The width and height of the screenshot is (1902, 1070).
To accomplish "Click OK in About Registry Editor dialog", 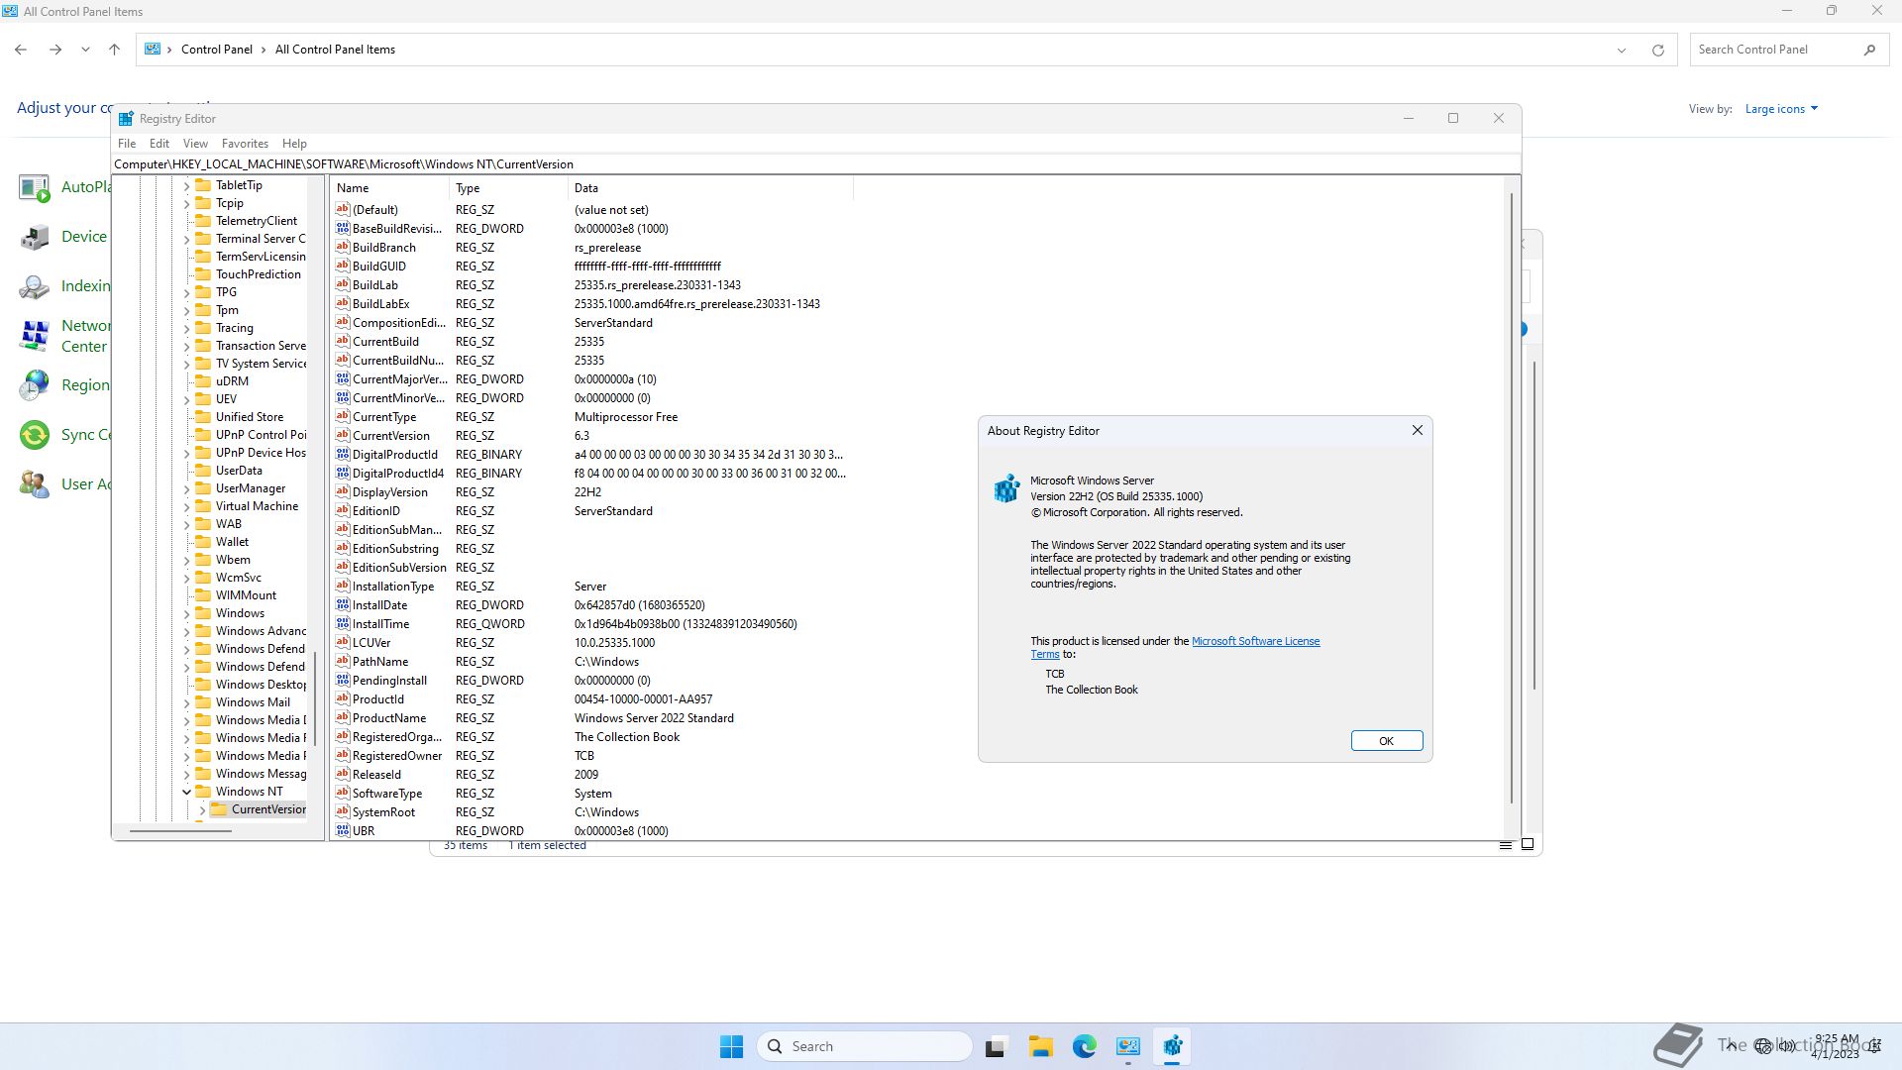I will click(1387, 741).
